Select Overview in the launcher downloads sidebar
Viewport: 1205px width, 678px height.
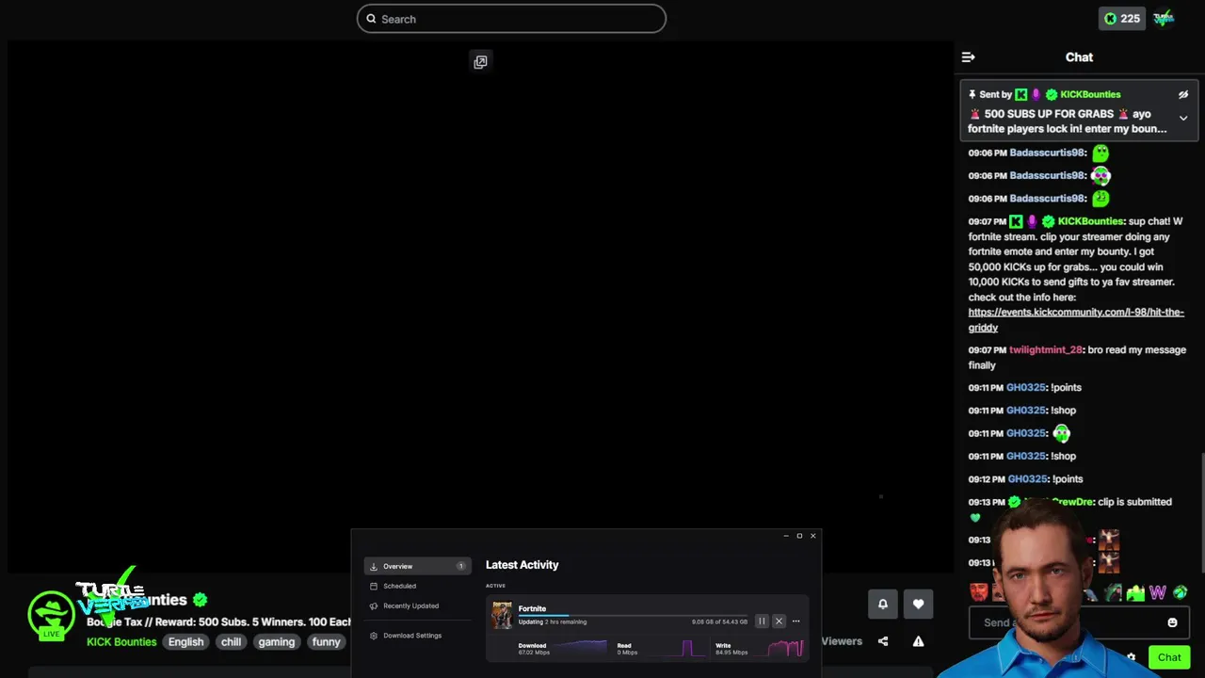pyautogui.click(x=417, y=566)
